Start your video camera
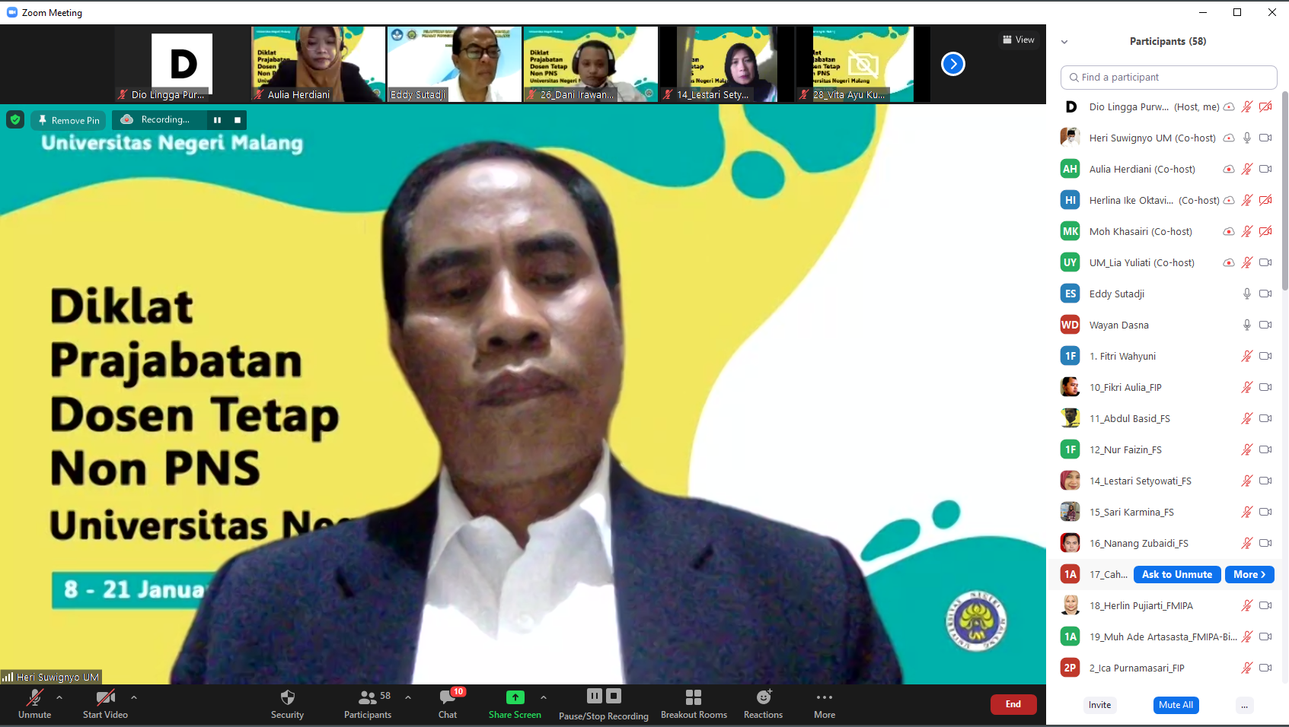The width and height of the screenshot is (1289, 727). click(105, 703)
